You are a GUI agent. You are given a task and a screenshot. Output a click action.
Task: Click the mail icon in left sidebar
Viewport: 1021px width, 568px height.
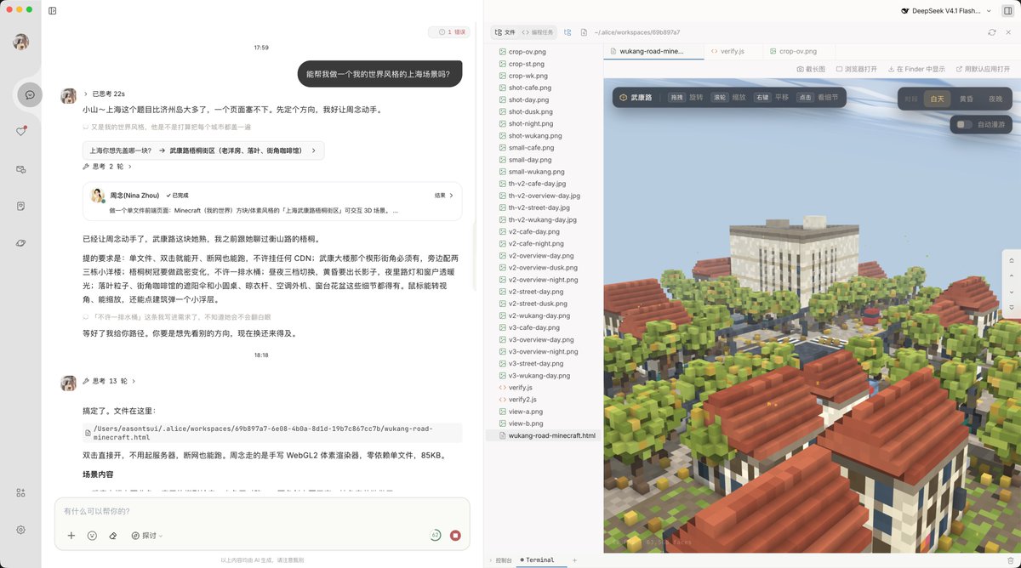21,169
